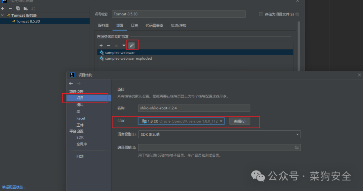Move artifact up with up arrow
Viewport: 363px width, 191px height.
(116, 45)
